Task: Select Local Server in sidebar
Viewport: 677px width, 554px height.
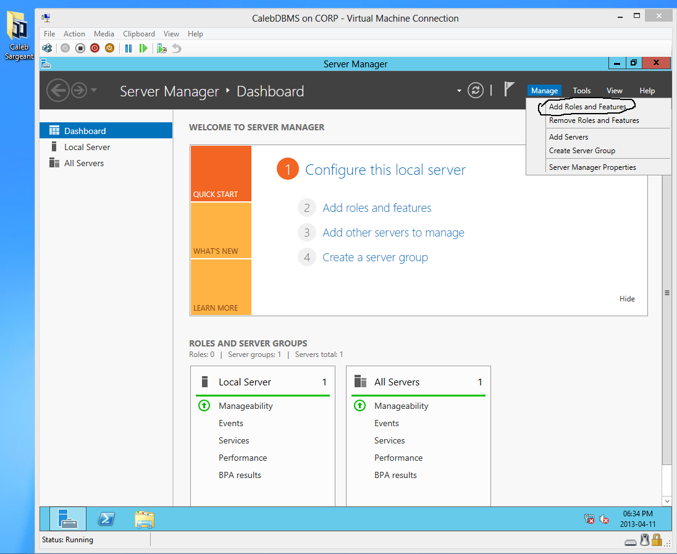Action: point(106,147)
